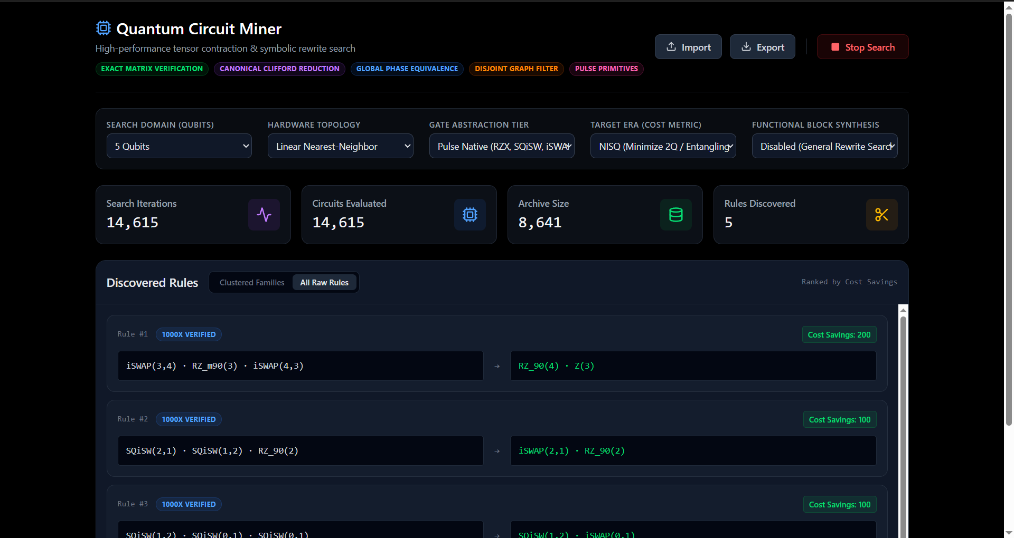Click the page scrollbar thumb

(x=1009, y=219)
